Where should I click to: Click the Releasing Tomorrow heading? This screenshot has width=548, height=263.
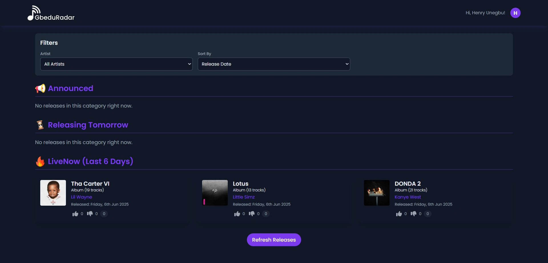click(x=88, y=125)
